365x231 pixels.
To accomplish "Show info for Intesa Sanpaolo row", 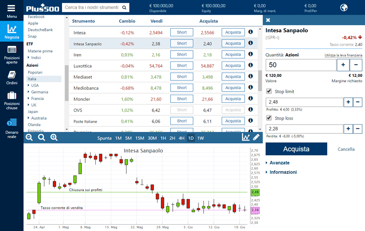I will [x=250, y=43].
